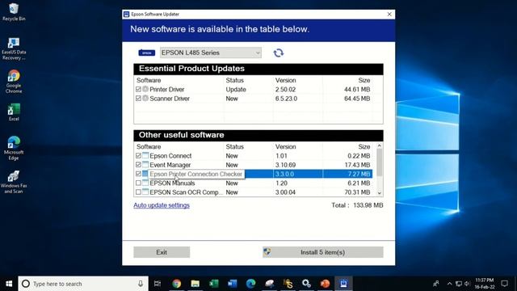This screenshot has width=517, height=291.
Task: Open Auto update settings link
Action: (x=162, y=205)
